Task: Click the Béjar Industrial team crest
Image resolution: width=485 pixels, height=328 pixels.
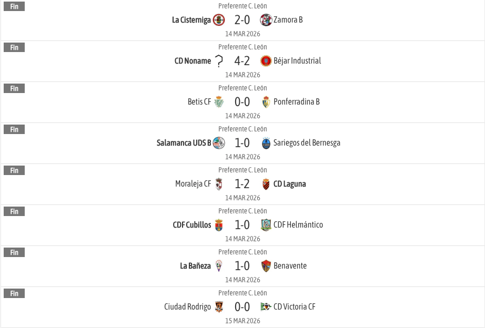Action: 266,61
